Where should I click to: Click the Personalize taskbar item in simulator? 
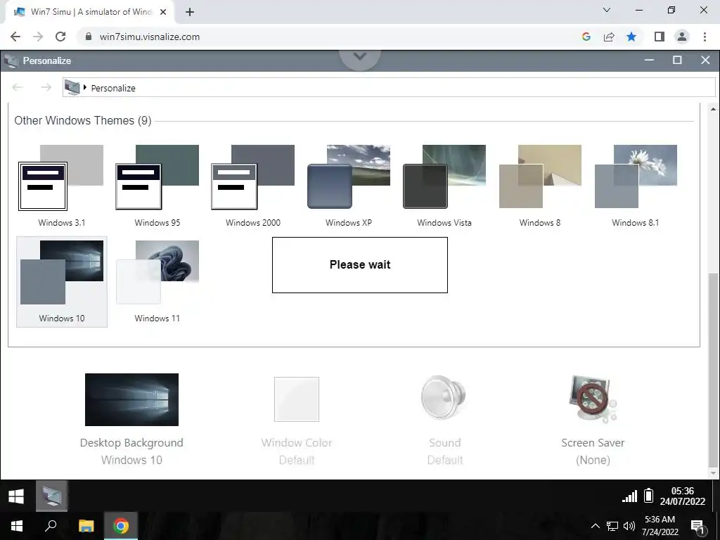[52, 496]
